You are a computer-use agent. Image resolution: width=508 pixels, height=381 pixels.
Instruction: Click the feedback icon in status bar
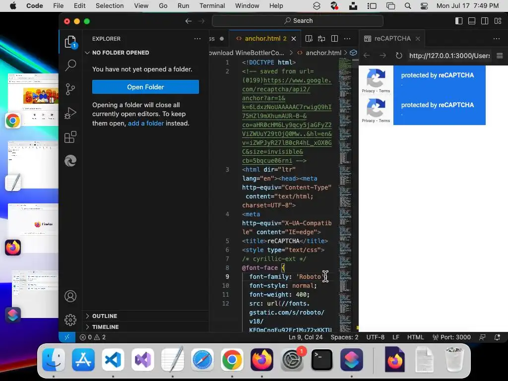482,337
